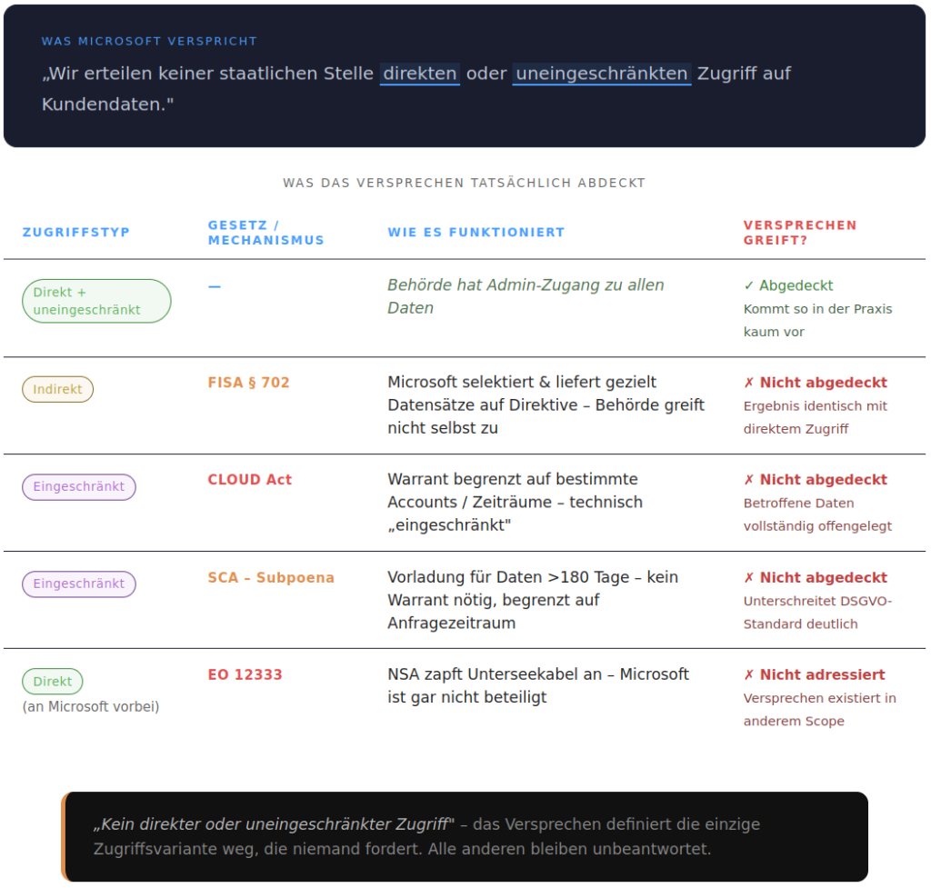Click the highlighted word "direkten" in quote
Viewport: 931px width, 888px height.
(x=420, y=74)
